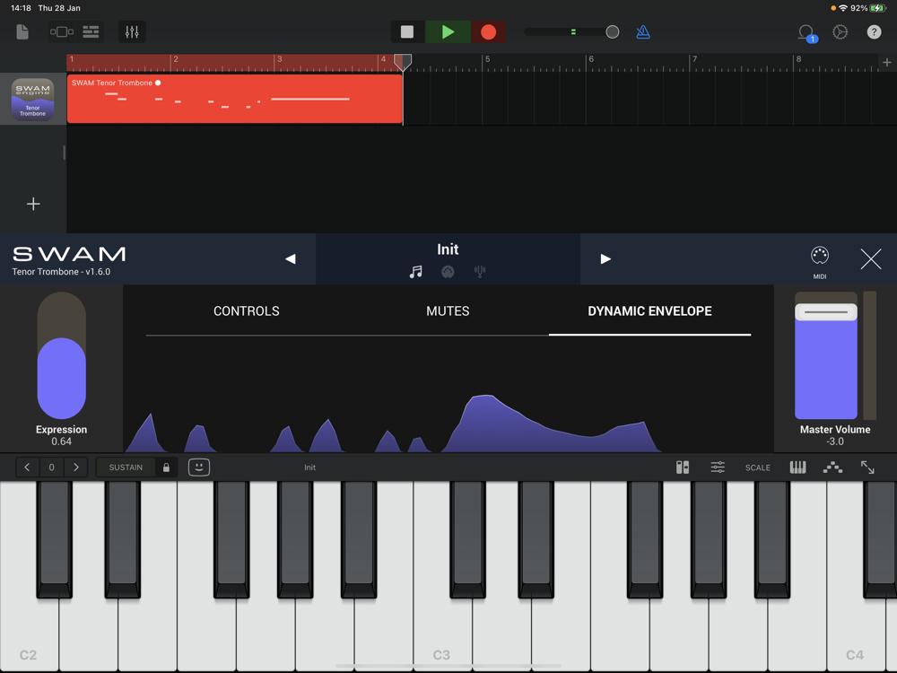
Task: Adjust the Master Volume fader
Action: coord(826,312)
